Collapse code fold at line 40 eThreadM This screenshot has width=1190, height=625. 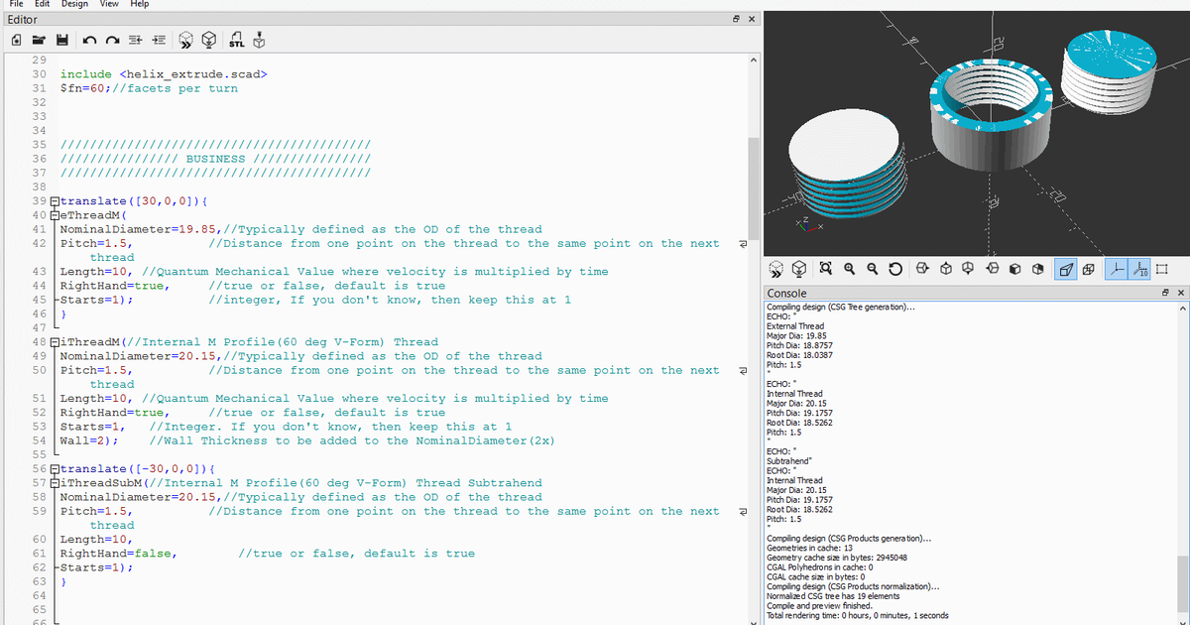point(55,214)
